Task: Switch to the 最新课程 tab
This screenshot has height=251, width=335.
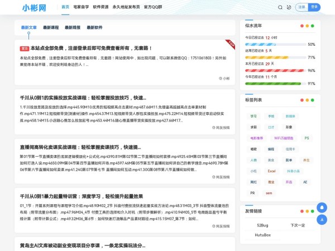Action: click(50, 27)
